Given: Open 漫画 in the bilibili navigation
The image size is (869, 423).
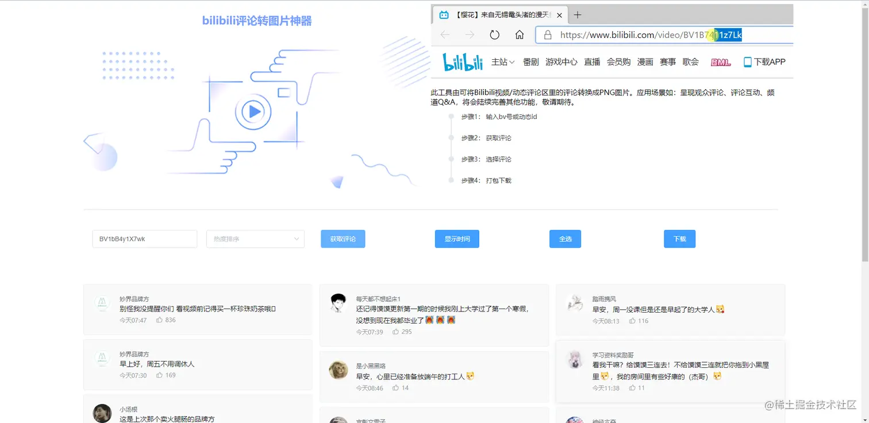Looking at the screenshot, I should pyautogui.click(x=645, y=62).
